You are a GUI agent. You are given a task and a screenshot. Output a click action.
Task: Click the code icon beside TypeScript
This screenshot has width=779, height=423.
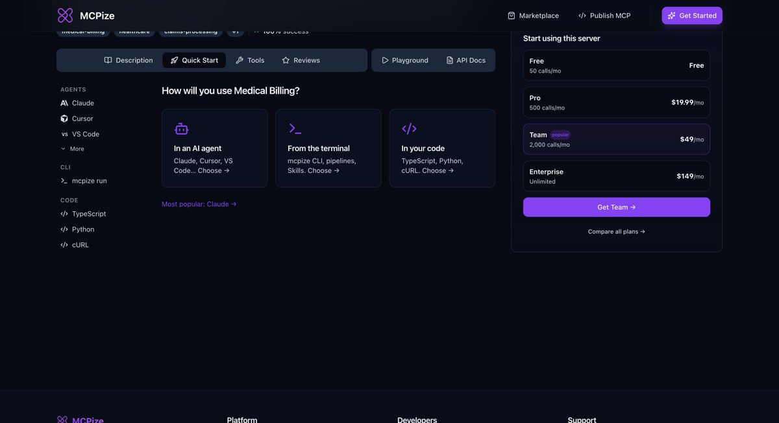(x=64, y=214)
